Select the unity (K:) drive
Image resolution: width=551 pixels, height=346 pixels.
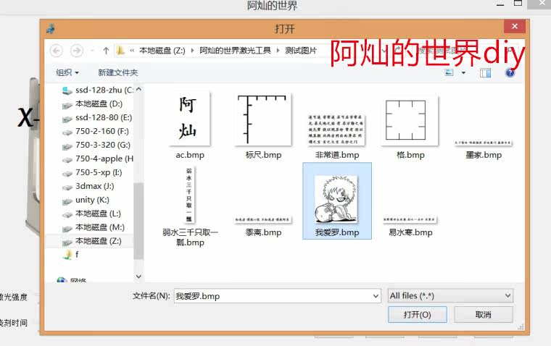(91, 200)
